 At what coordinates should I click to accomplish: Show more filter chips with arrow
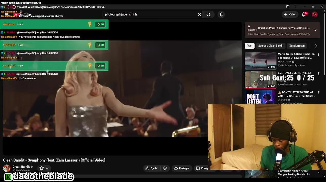click(316, 46)
